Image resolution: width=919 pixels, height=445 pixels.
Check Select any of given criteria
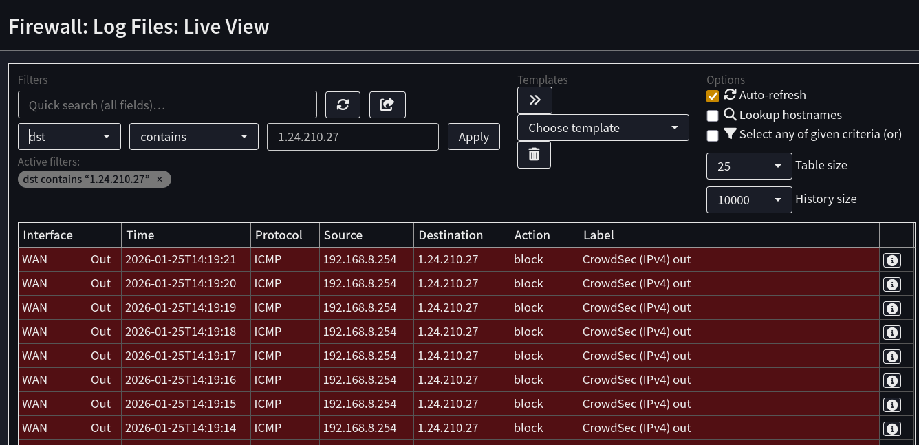(x=713, y=135)
